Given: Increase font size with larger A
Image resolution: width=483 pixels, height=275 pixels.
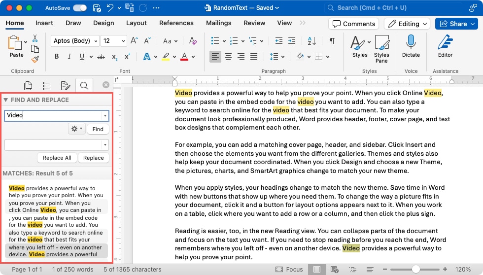Looking at the screenshot, I should tap(134, 40).
